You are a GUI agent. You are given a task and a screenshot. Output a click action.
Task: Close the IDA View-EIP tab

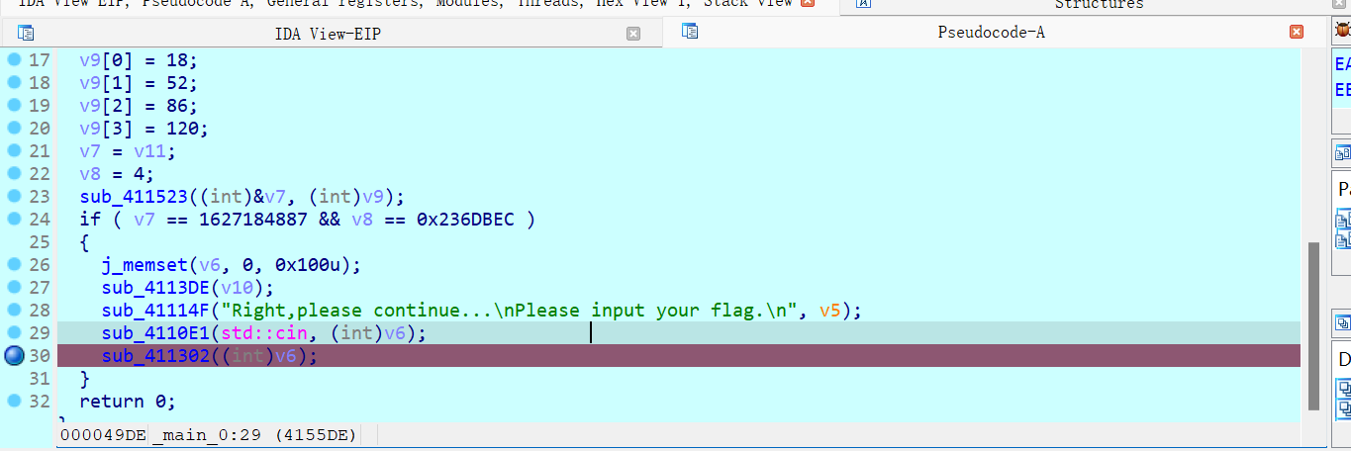[x=633, y=34]
